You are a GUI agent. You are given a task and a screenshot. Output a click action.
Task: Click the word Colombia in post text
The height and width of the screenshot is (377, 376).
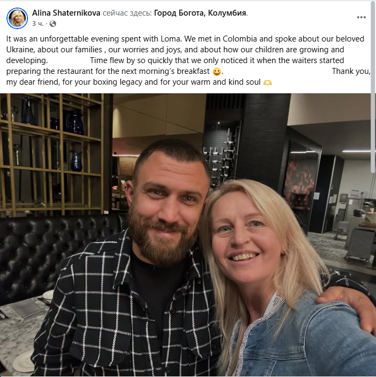pyautogui.click(x=240, y=39)
